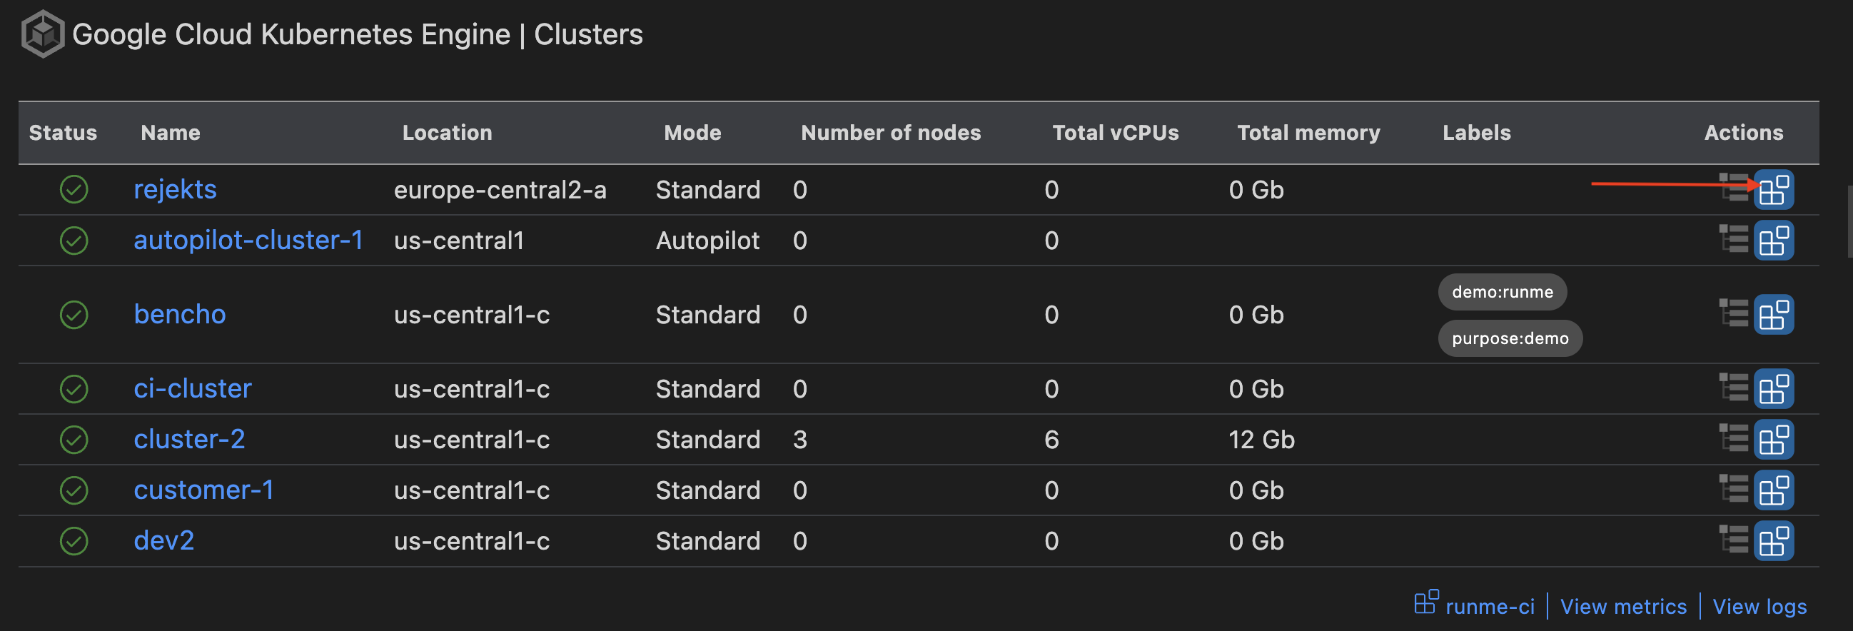Click the View metrics link
The width and height of the screenshot is (1853, 631).
(x=1623, y=607)
